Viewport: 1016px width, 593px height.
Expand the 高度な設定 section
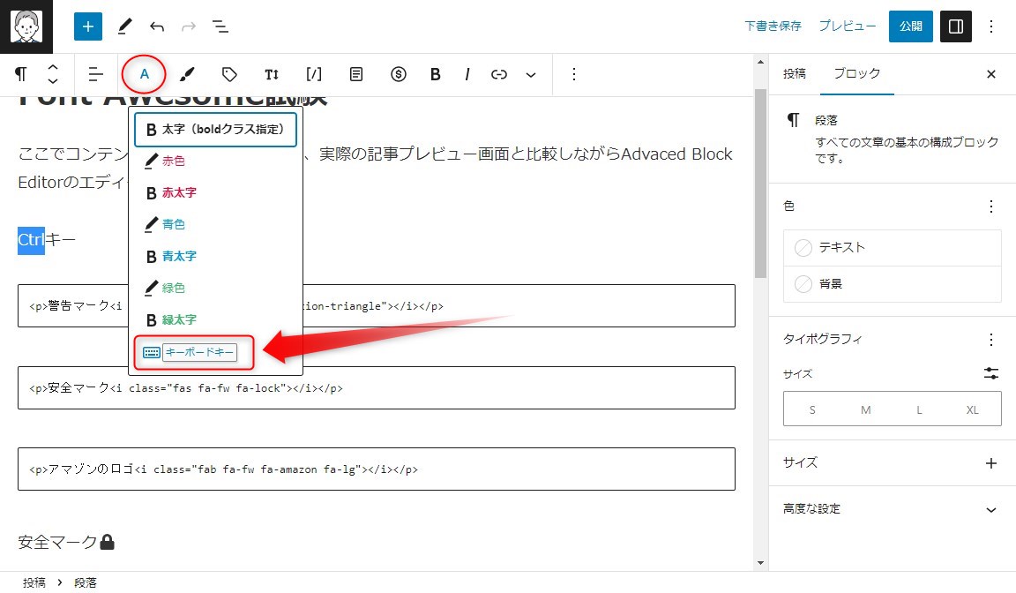click(990, 509)
